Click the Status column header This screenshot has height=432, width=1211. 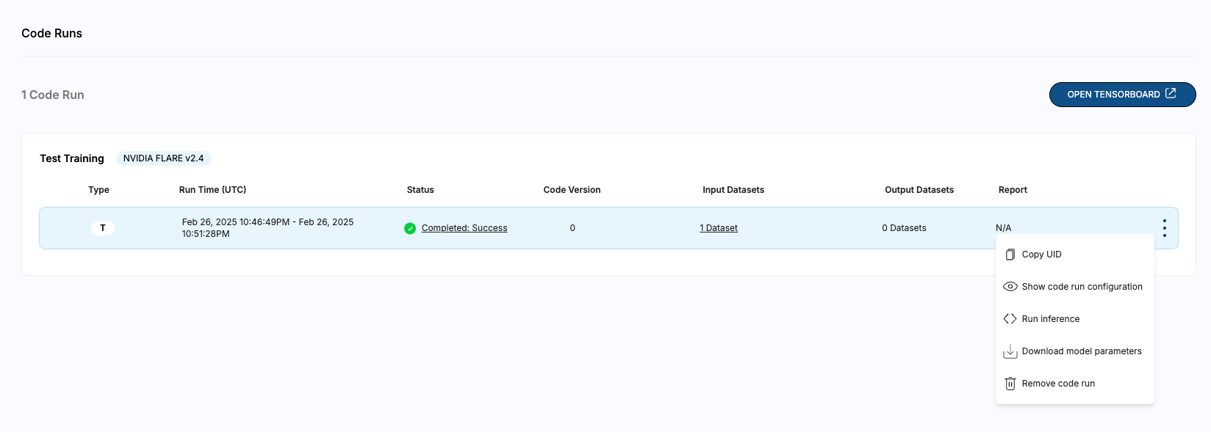pos(420,190)
